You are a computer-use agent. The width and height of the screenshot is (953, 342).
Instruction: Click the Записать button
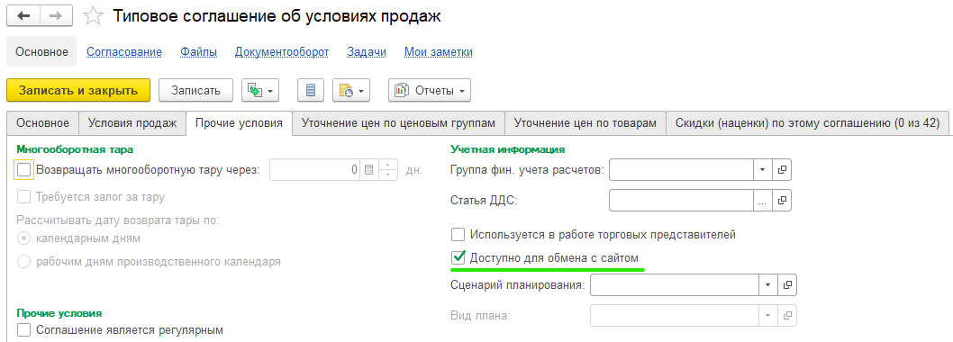tap(195, 91)
